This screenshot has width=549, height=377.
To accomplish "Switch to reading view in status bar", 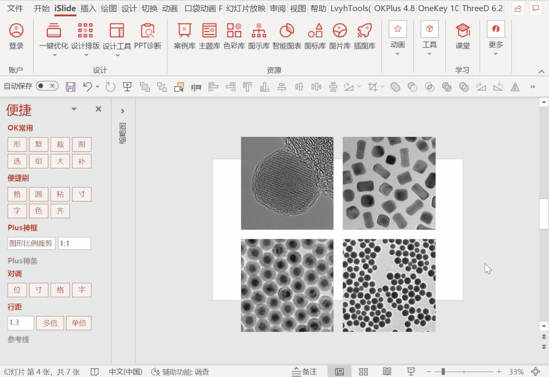I will 387,371.
